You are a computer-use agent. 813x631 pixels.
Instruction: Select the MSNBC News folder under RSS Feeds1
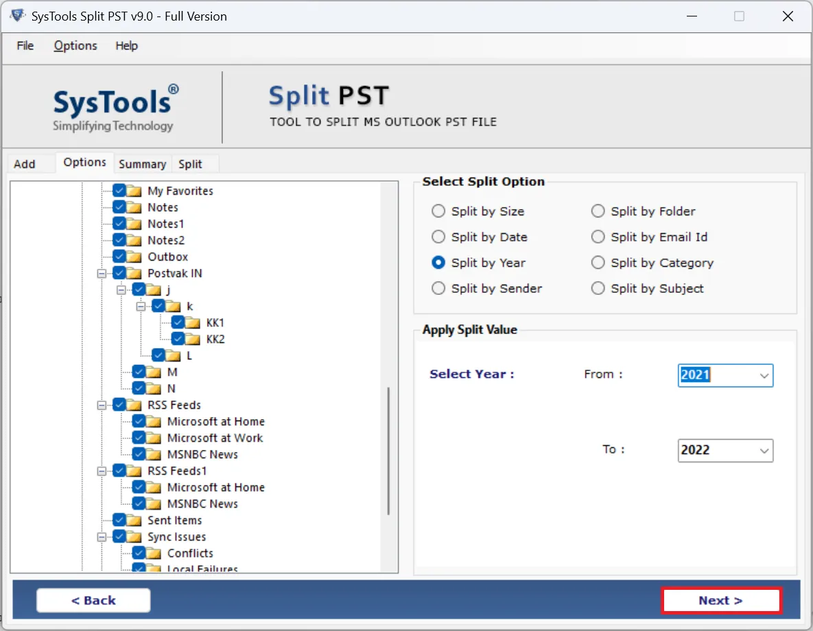[202, 504]
